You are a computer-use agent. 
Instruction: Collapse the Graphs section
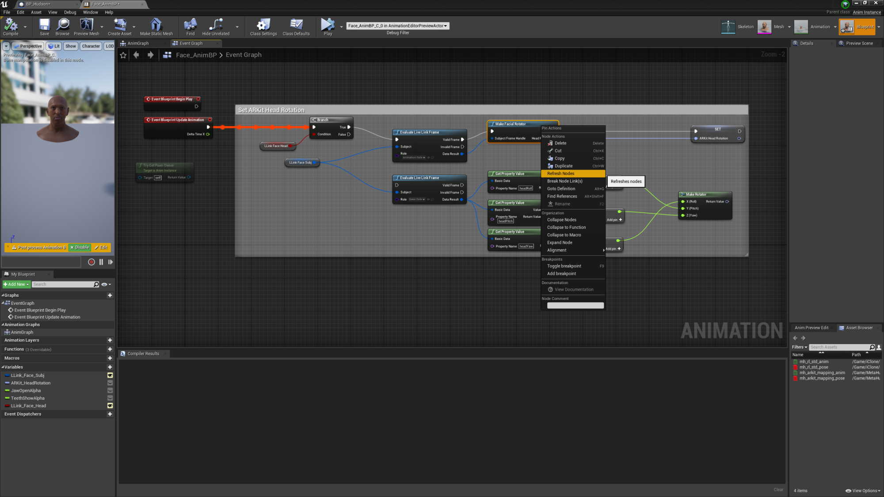(3, 296)
